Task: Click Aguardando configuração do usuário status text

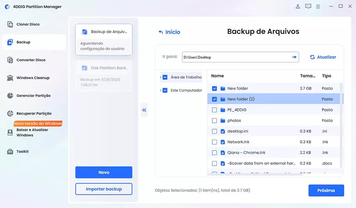Action: pos(102,46)
